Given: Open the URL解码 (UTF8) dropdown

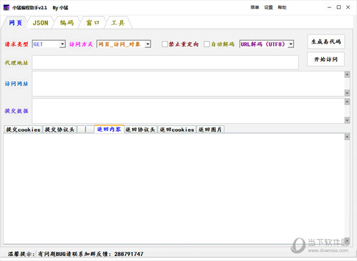Looking at the screenshot, I should 291,44.
